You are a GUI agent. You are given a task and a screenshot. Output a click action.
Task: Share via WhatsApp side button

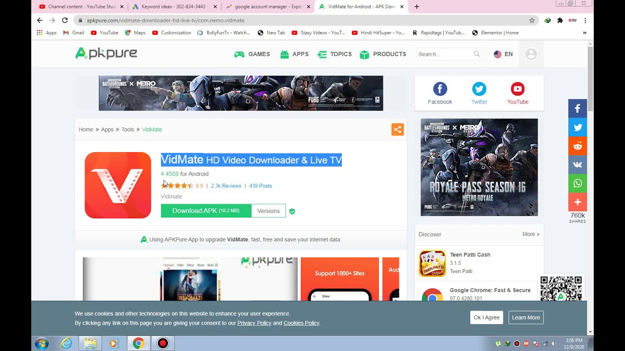click(578, 183)
